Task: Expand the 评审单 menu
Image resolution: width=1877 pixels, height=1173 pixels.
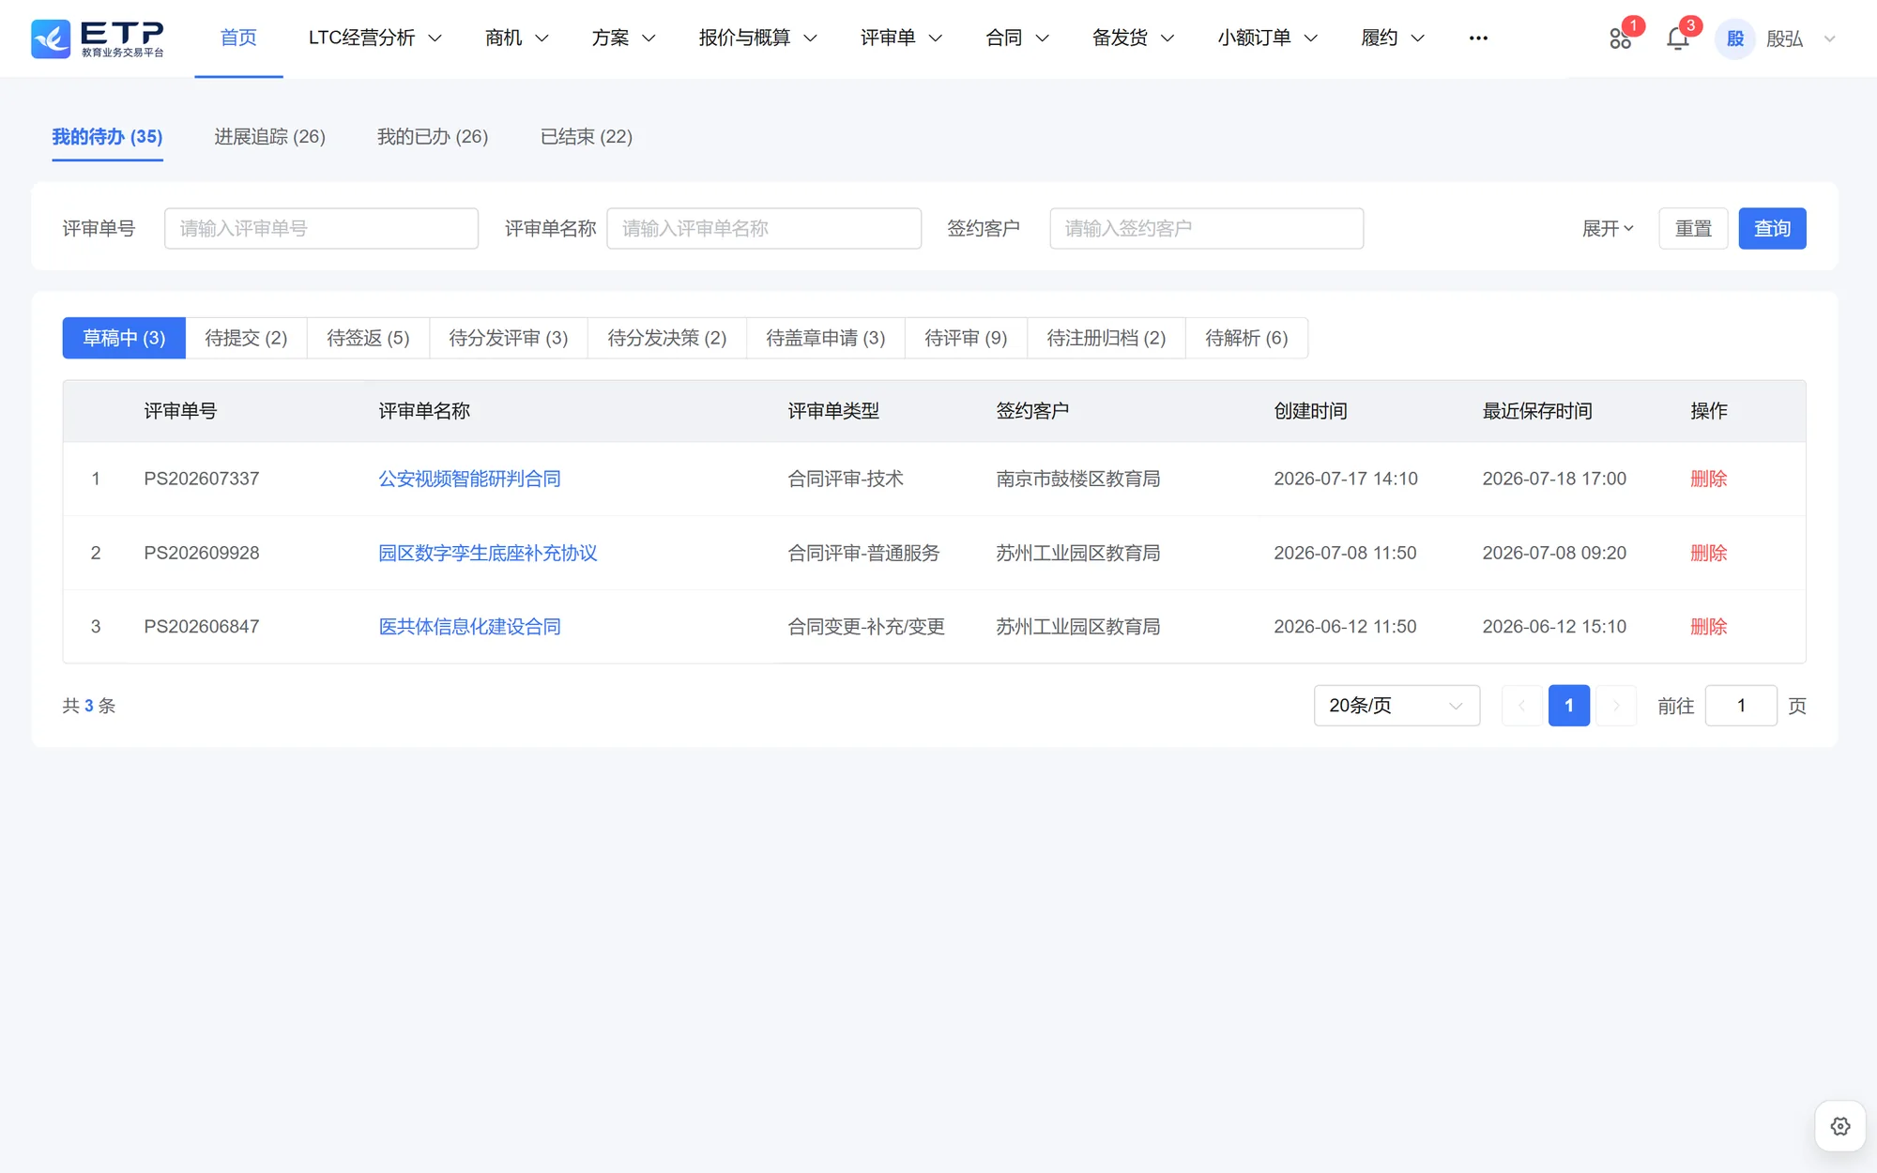Action: click(901, 38)
